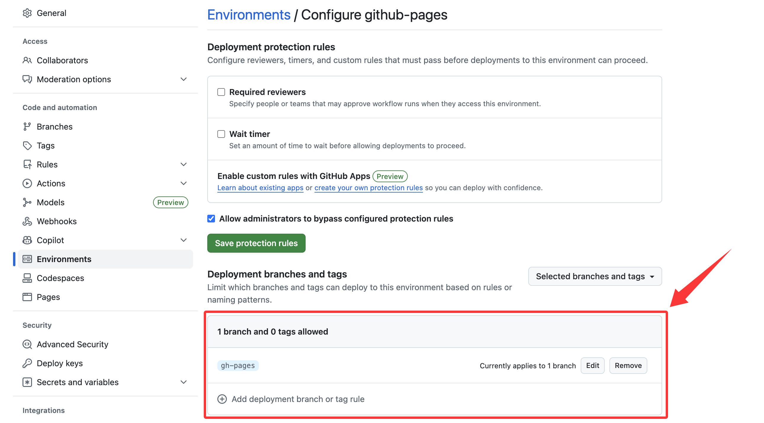Click the Collaborators people icon
The width and height of the screenshot is (764, 423).
pos(27,60)
